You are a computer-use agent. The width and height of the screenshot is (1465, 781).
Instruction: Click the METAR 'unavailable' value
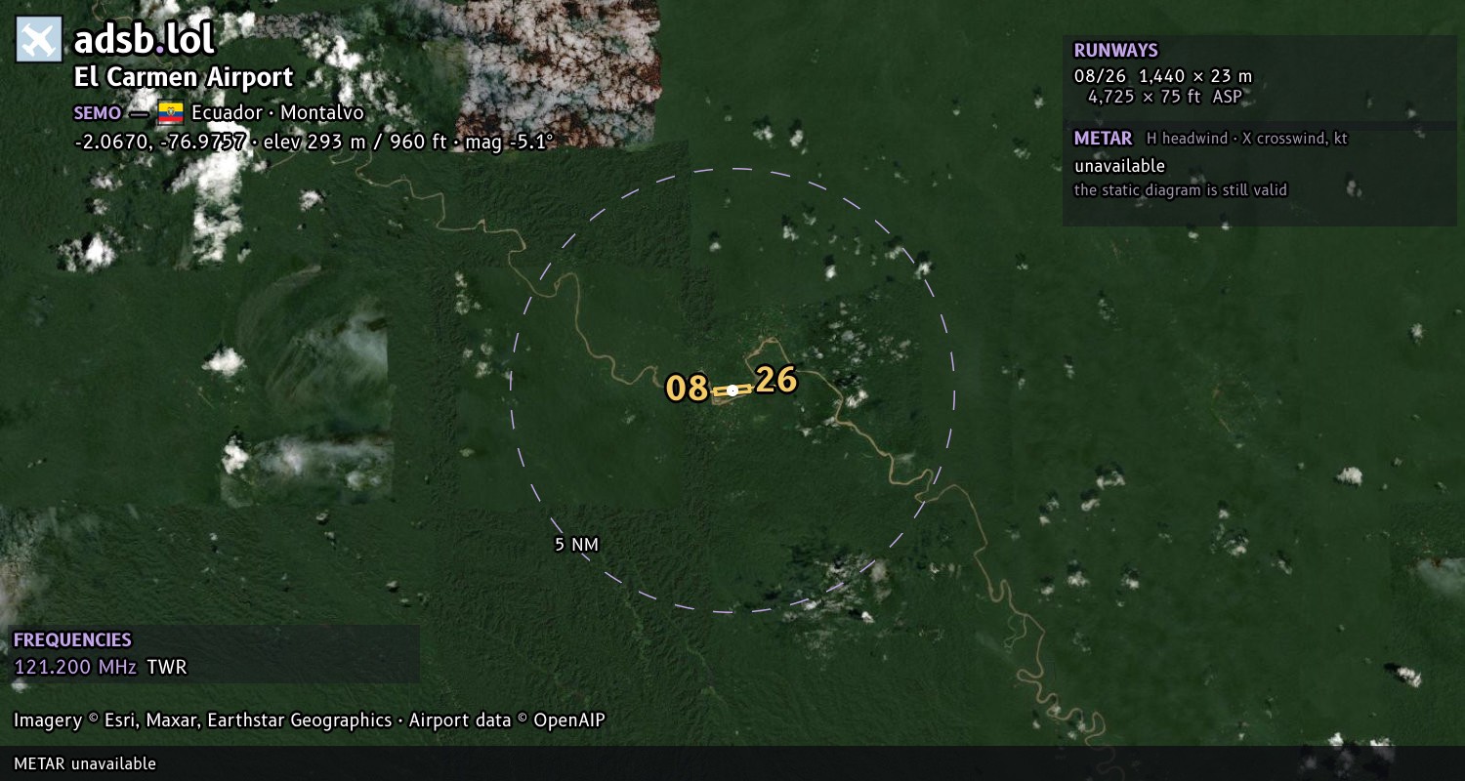(x=1119, y=166)
